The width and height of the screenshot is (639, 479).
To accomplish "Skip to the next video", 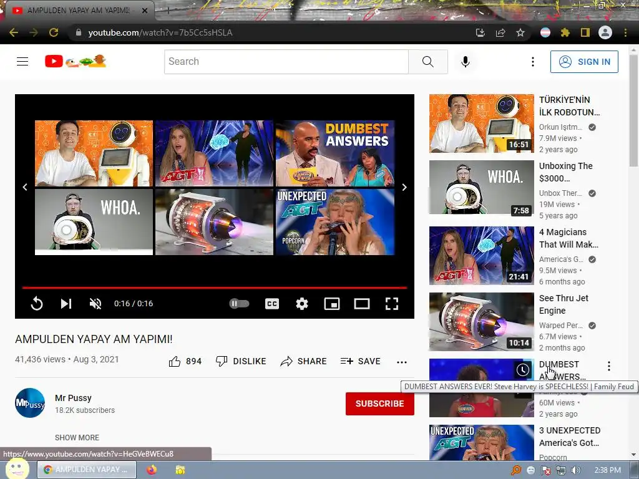I will point(66,304).
